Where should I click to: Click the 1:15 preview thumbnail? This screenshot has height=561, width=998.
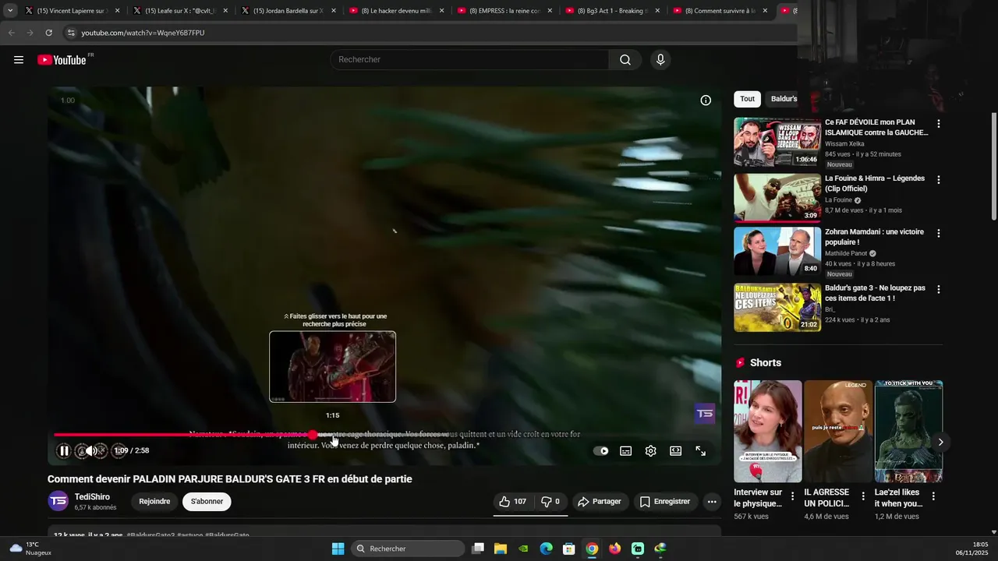point(333,366)
